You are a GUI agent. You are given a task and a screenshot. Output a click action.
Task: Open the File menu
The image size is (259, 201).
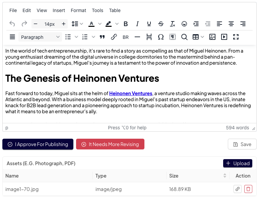13,10
